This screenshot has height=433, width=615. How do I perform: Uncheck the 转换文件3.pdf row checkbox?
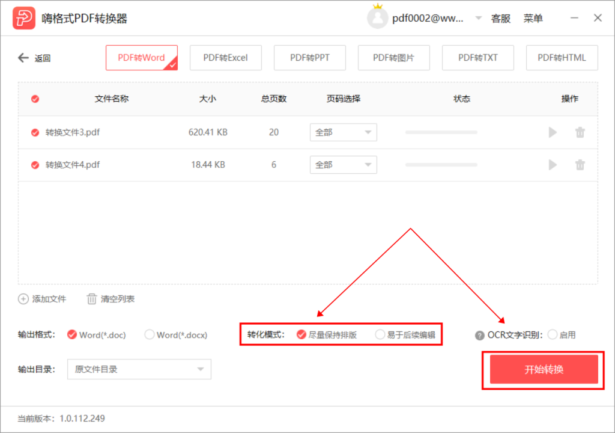coord(35,132)
